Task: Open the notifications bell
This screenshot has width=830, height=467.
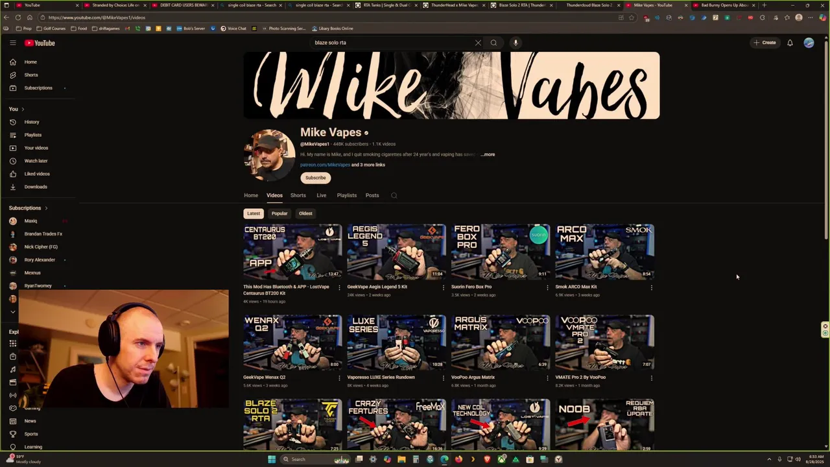Action: coord(790,43)
